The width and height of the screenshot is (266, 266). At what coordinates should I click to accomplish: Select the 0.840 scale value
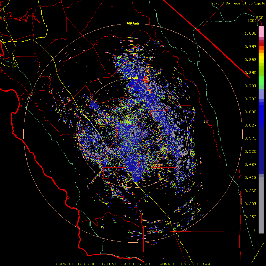250,73
